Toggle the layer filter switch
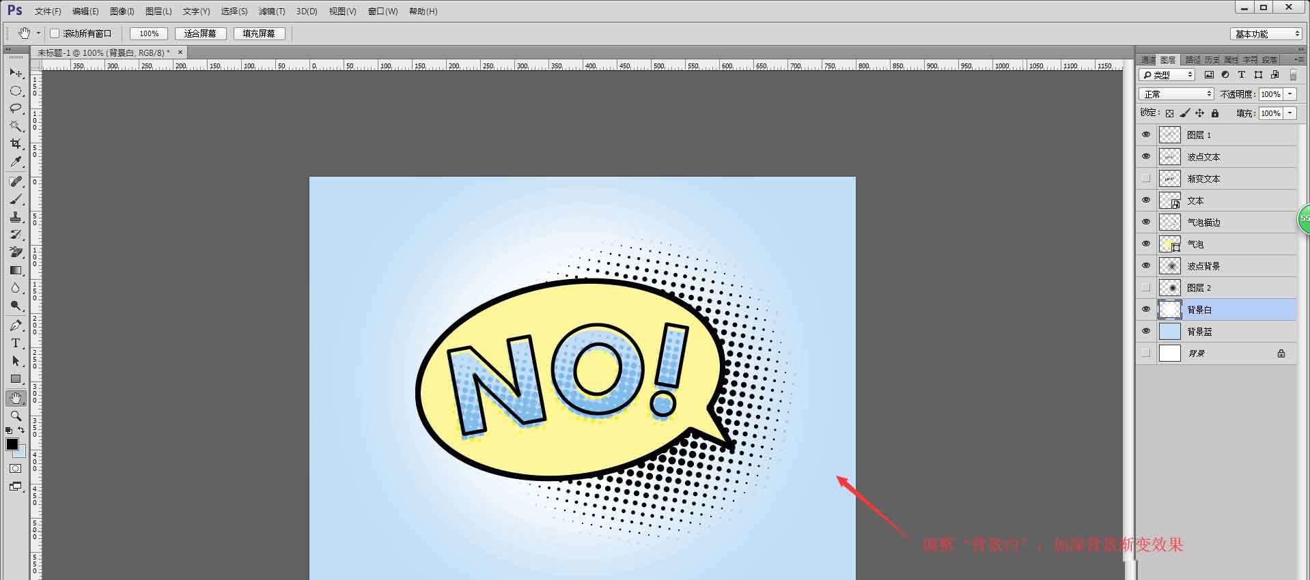 pos(1292,75)
